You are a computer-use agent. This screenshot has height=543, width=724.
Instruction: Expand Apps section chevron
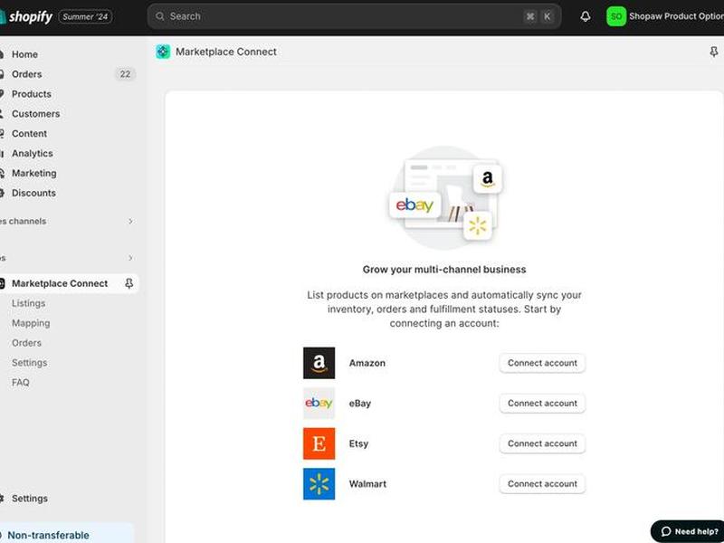(x=130, y=258)
